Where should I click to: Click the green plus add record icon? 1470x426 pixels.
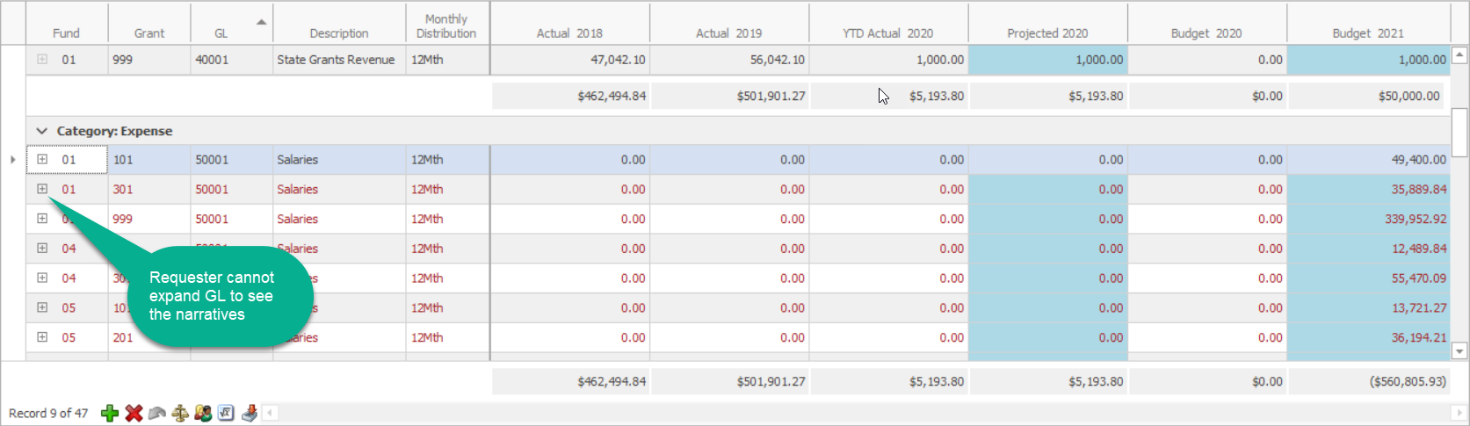pyautogui.click(x=110, y=414)
